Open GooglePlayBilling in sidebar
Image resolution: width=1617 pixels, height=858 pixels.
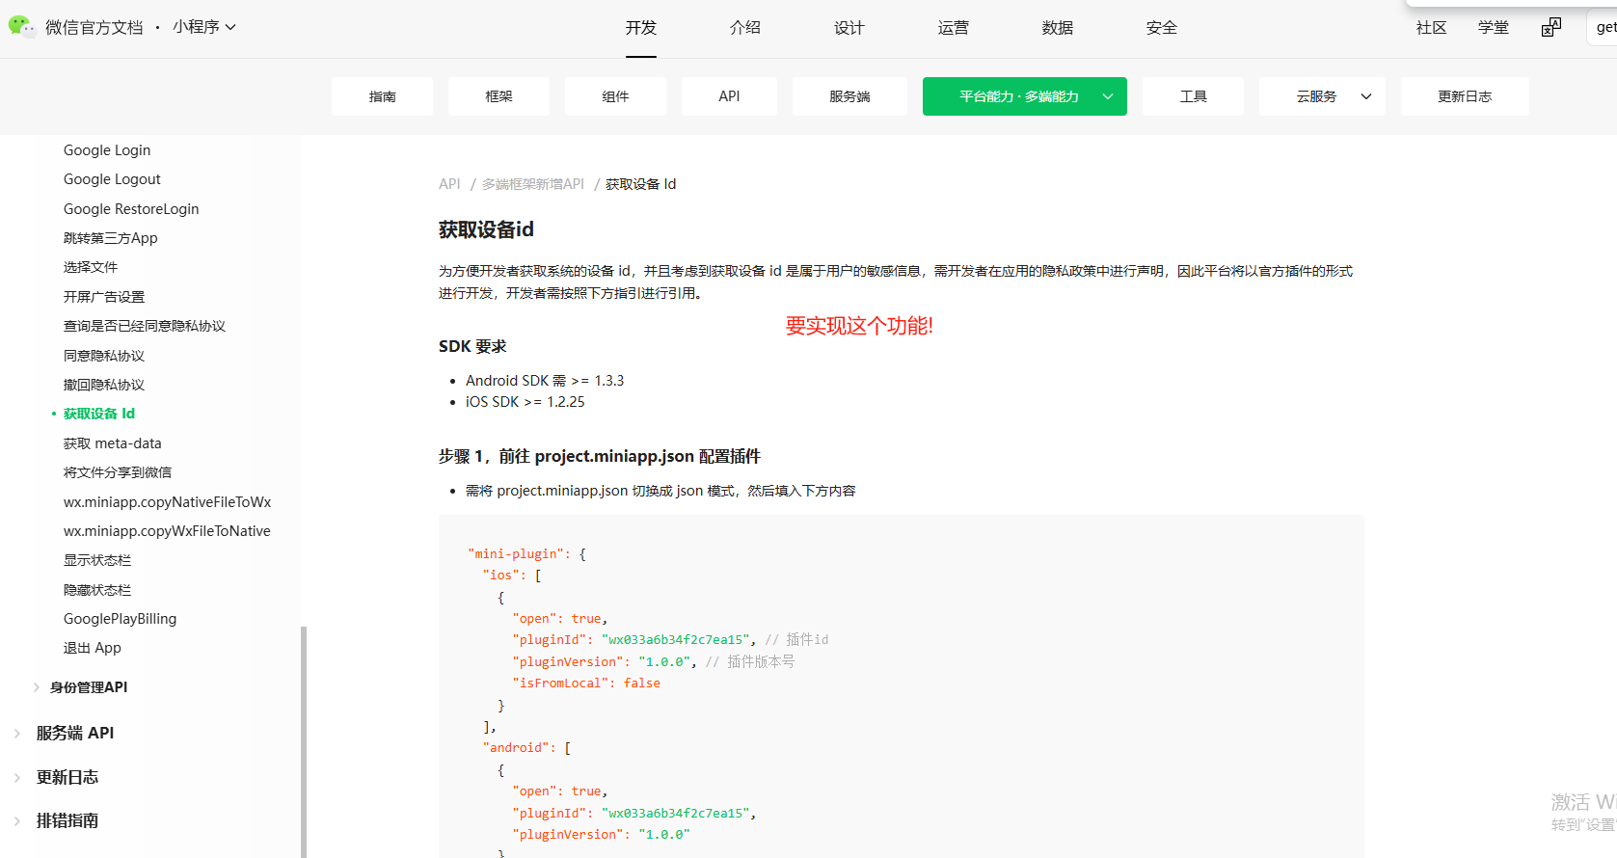point(120,619)
